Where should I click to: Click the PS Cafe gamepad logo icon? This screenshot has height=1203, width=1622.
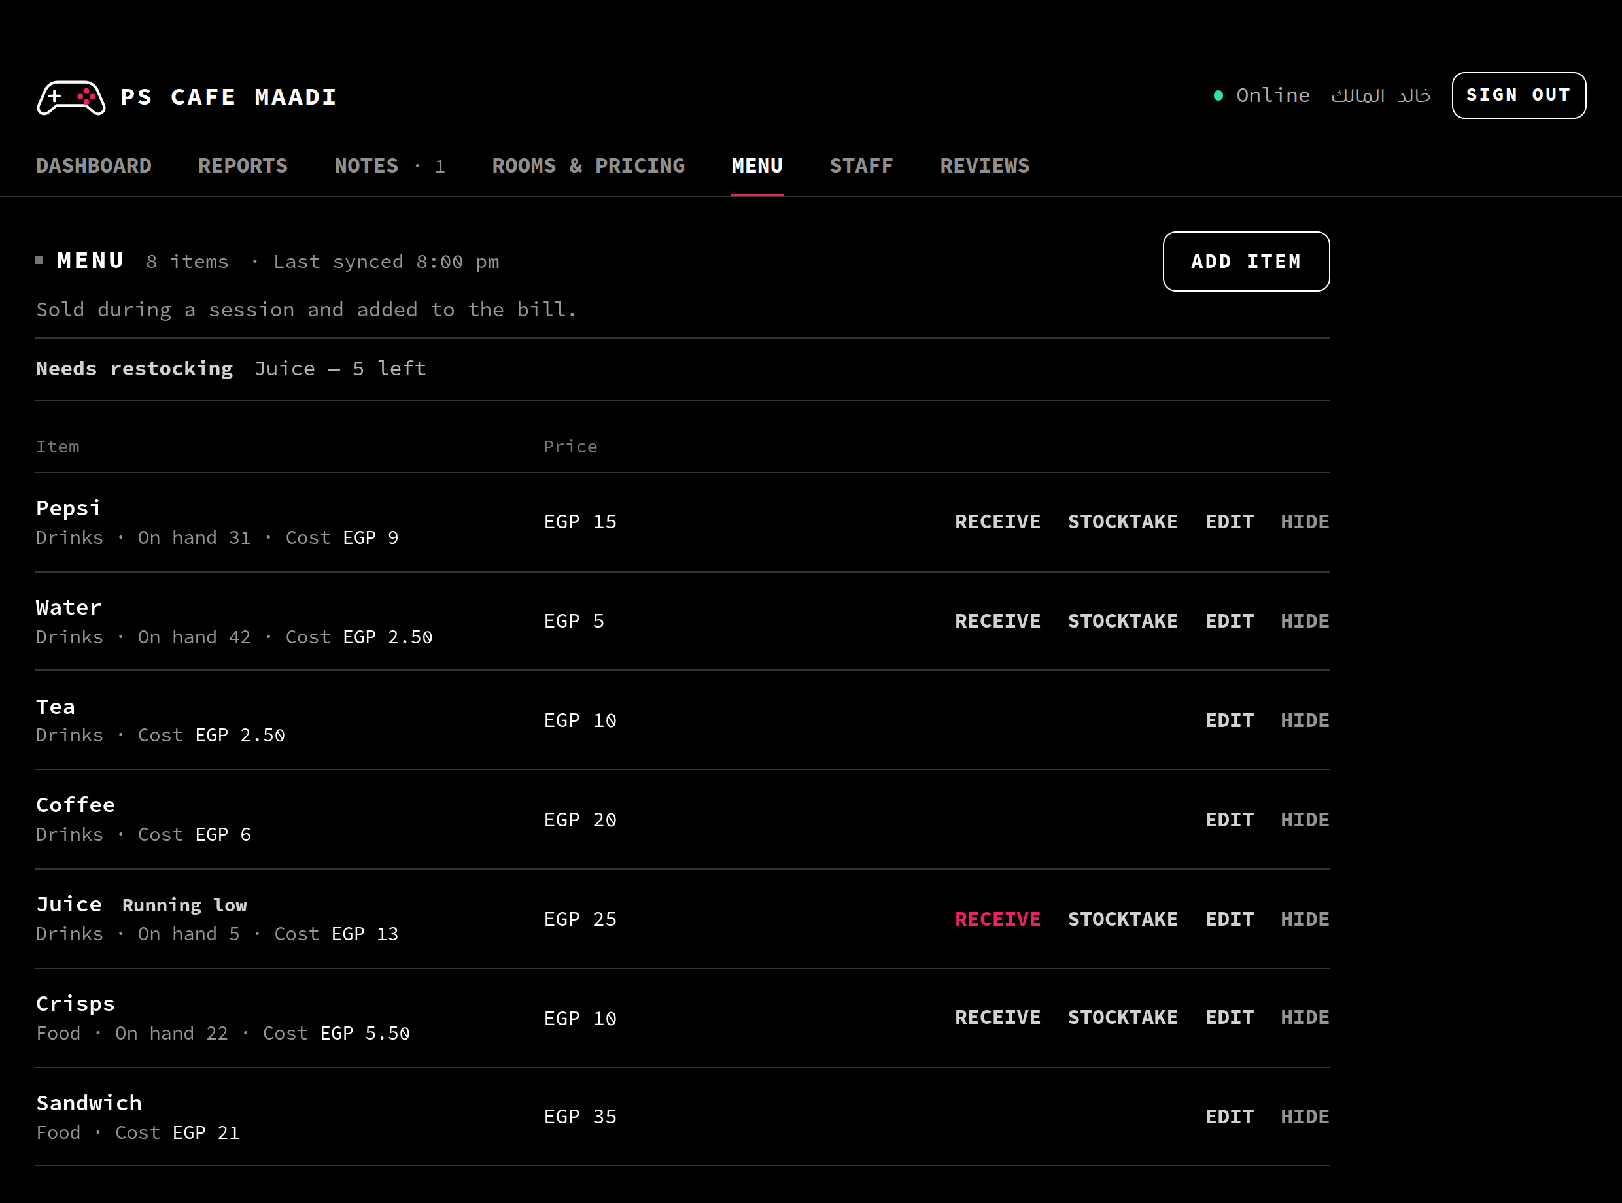click(71, 97)
